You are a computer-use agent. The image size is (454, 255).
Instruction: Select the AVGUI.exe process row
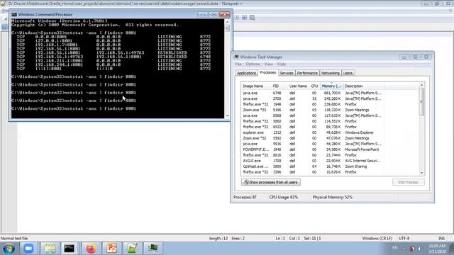click(330, 161)
